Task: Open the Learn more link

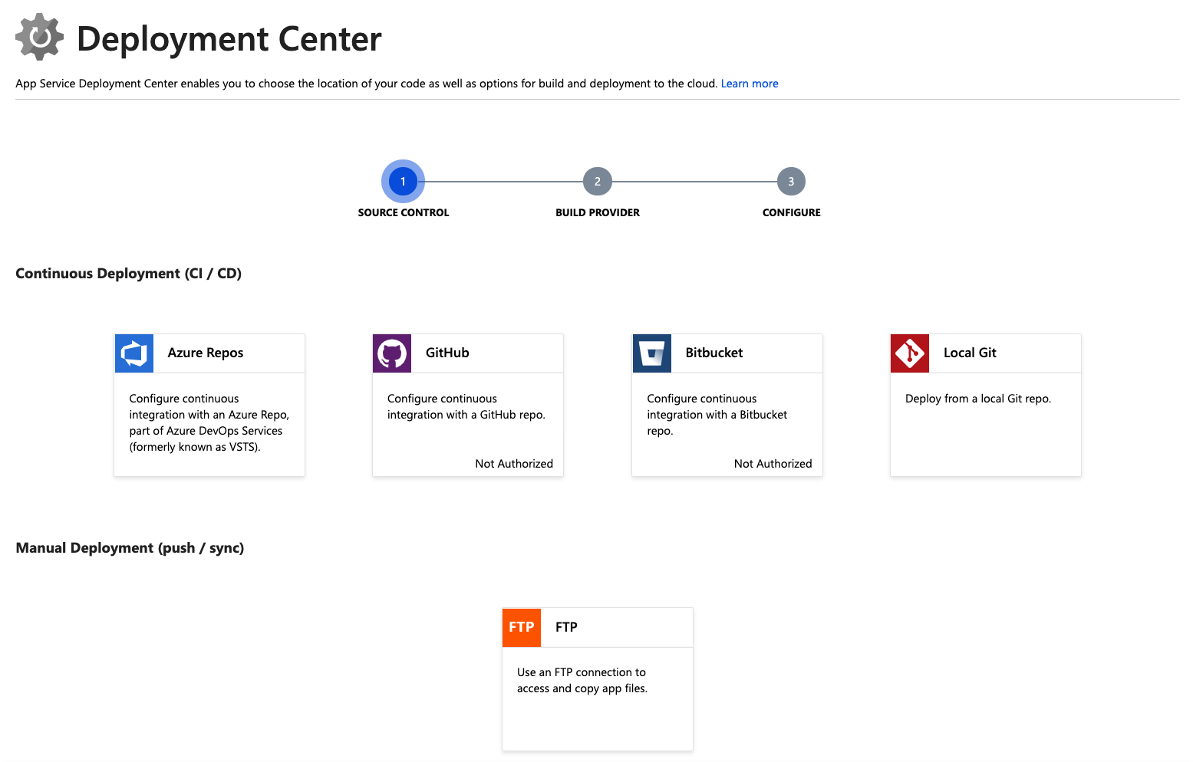Action: [x=749, y=83]
